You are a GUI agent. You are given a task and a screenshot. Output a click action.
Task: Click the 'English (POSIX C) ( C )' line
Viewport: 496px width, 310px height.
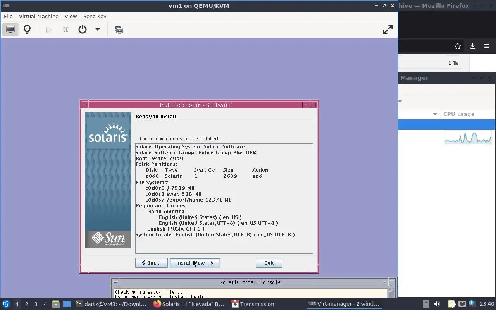coord(176,229)
